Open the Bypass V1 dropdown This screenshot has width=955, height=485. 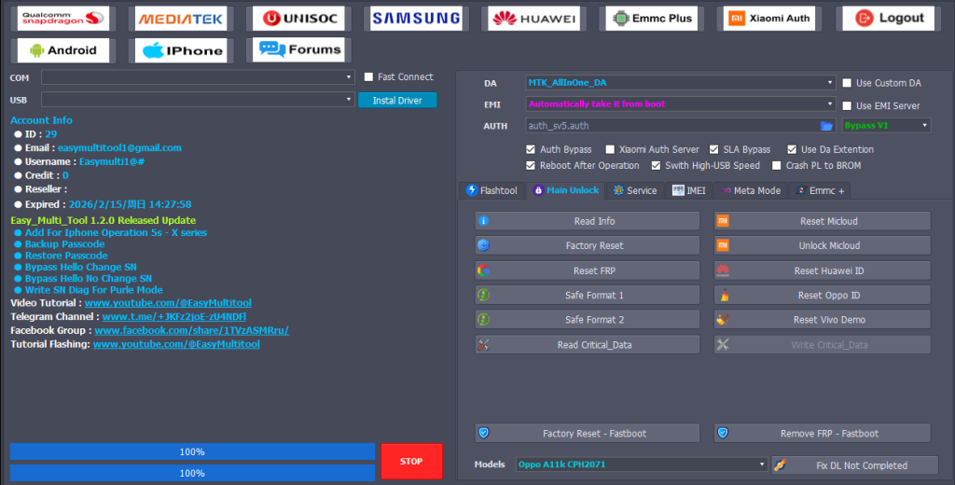[886, 126]
